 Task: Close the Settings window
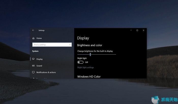click(143, 30)
